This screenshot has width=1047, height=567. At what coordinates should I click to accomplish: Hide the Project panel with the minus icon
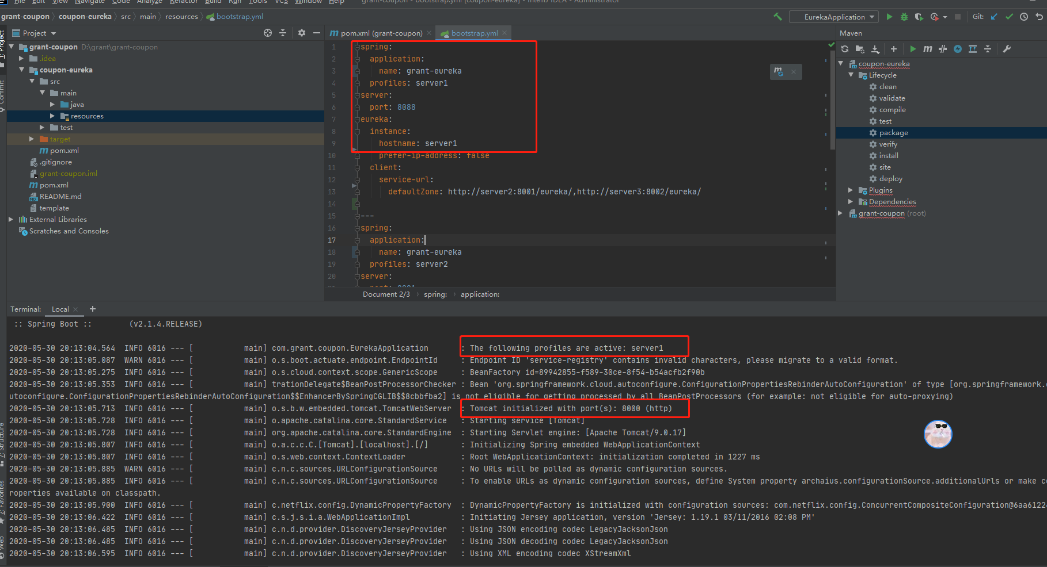click(x=317, y=33)
